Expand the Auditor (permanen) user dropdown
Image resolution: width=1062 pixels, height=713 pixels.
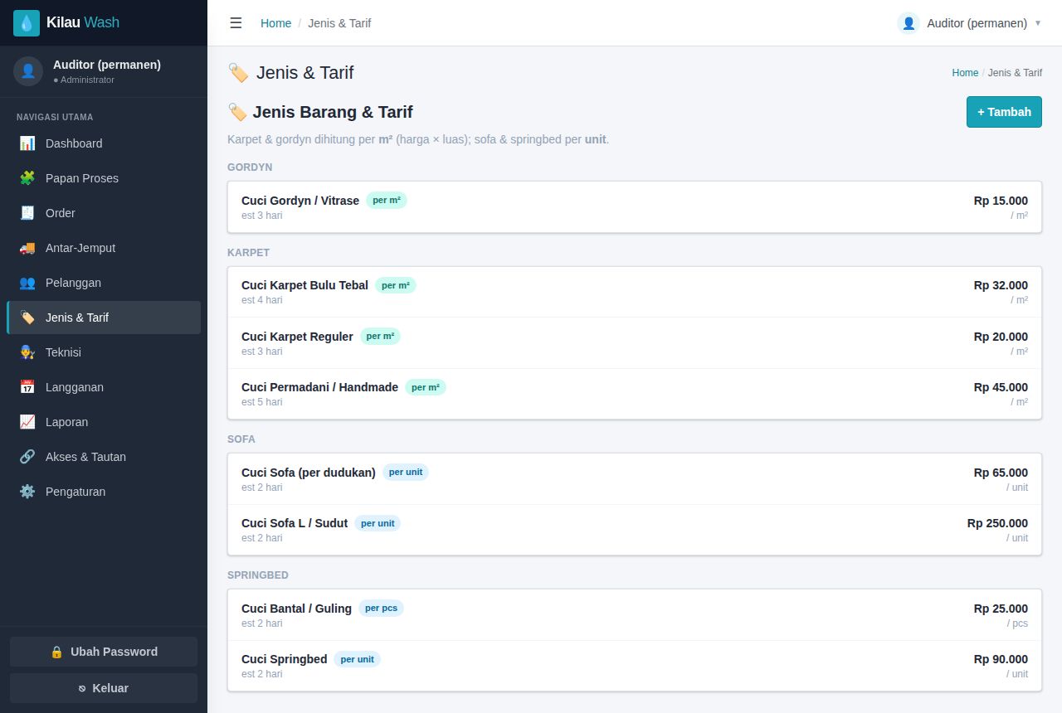tap(969, 23)
